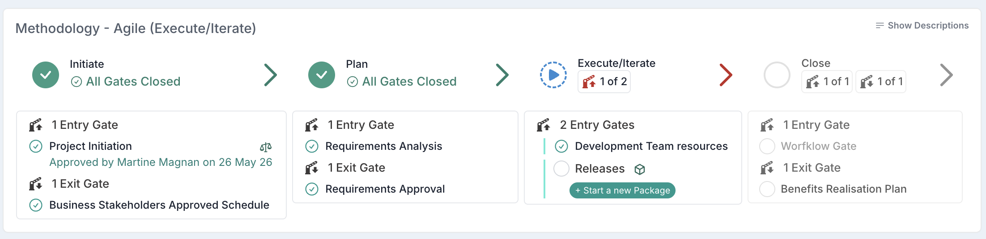Viewport: 986px width, 239px height.
Task: Click the blue play icon for Execute/Iterate
Action: (553, 75)
